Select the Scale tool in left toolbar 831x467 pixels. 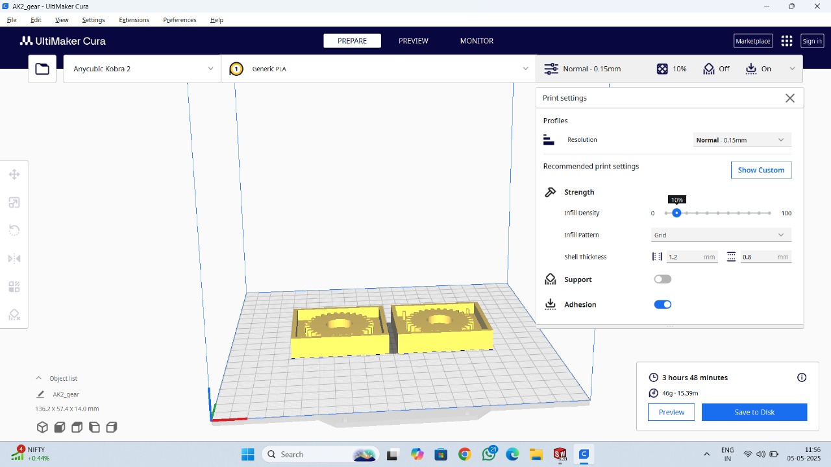[x=14, y=203]
